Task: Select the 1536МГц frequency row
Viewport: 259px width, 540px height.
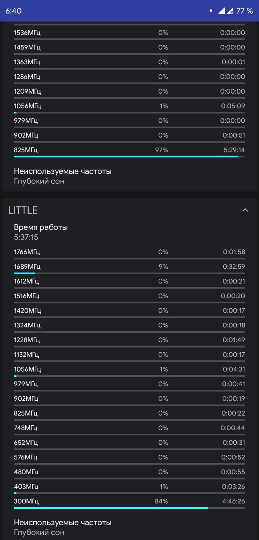Action: [x=129, y=33]
